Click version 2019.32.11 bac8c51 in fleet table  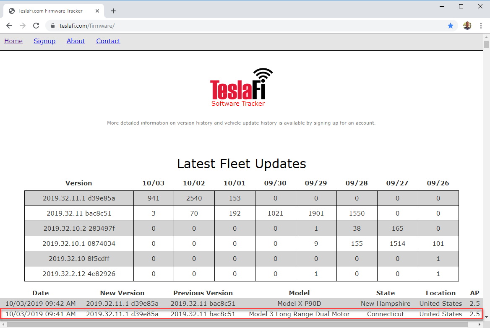pos(79,213)
